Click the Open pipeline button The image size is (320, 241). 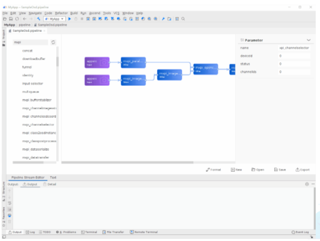click(x=258, y=170)
